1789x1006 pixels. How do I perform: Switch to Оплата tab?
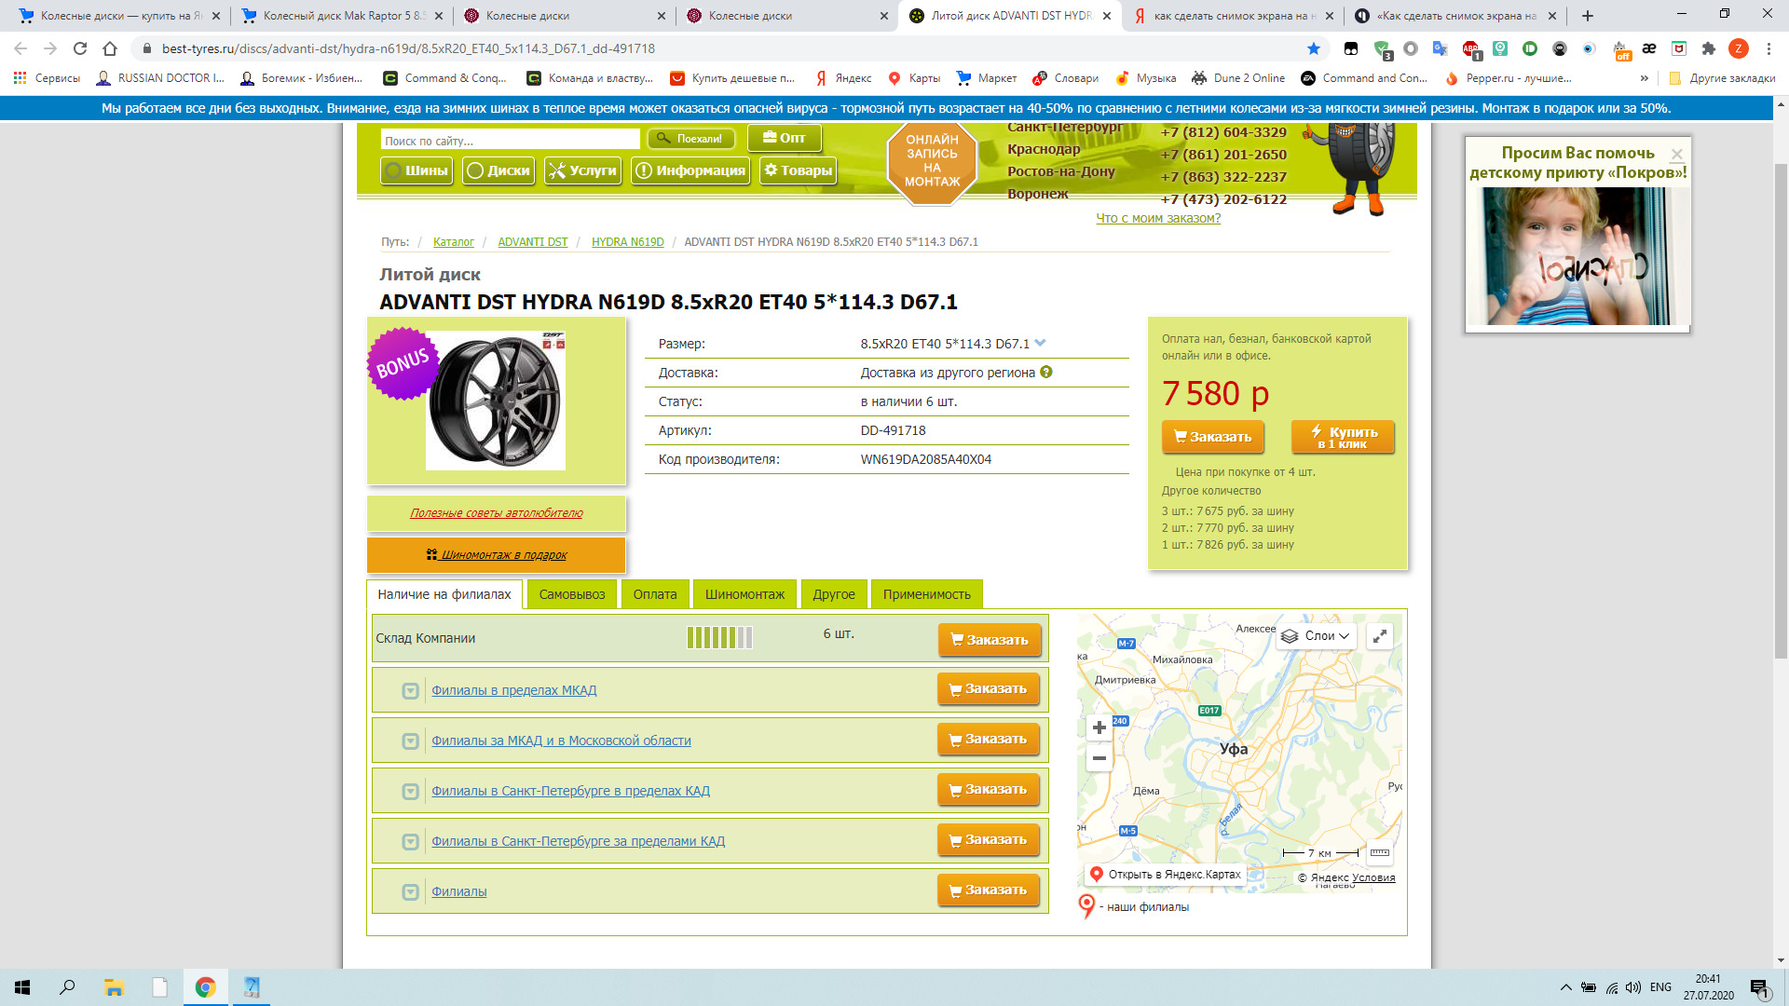tap(655, 594)
